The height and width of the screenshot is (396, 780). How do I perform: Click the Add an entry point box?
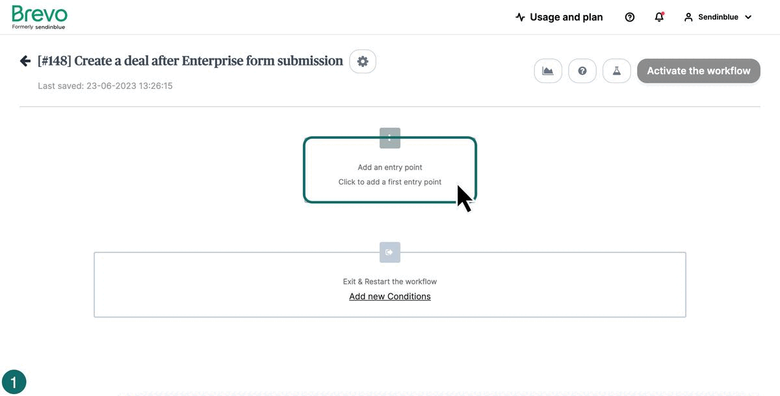click(390, 174)
